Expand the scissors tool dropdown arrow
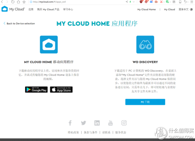The height and width of the screenshot is (141, 195). coord(164,2)
